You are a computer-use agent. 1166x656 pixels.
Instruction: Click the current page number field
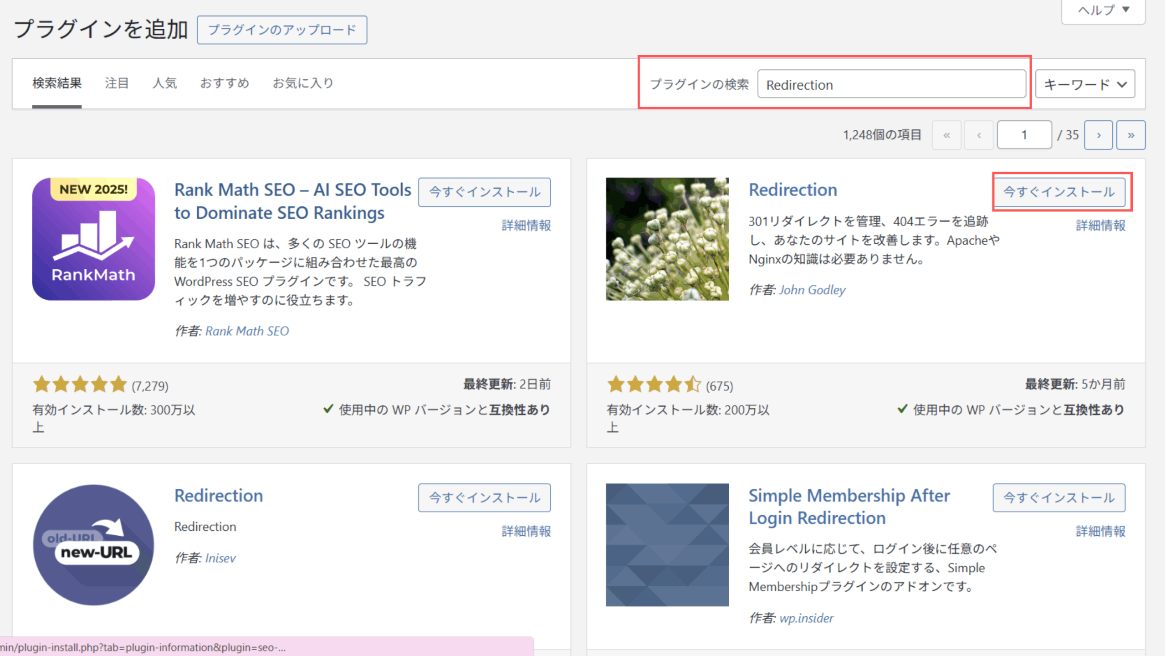[1024, 135]
